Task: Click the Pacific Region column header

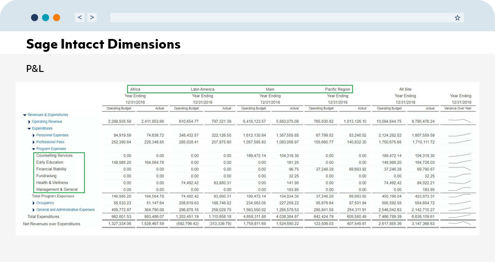Action: tap(337, 89)
